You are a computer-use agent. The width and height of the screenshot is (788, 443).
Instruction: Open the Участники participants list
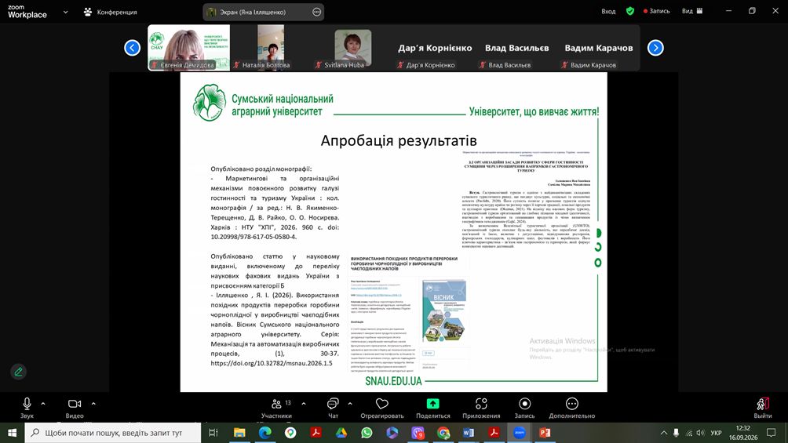point(276,404)
